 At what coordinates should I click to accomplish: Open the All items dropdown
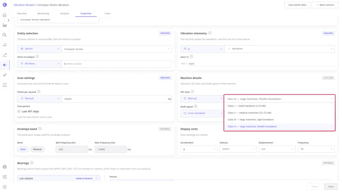tap(39, 64)
